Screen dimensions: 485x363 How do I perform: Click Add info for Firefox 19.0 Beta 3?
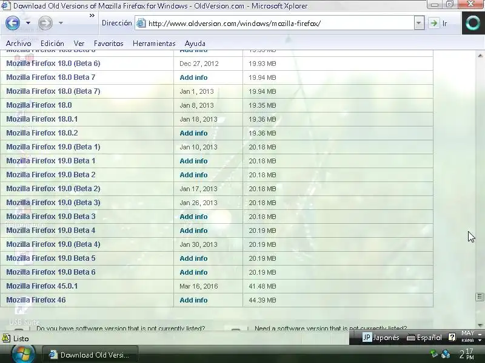point(193,217)
